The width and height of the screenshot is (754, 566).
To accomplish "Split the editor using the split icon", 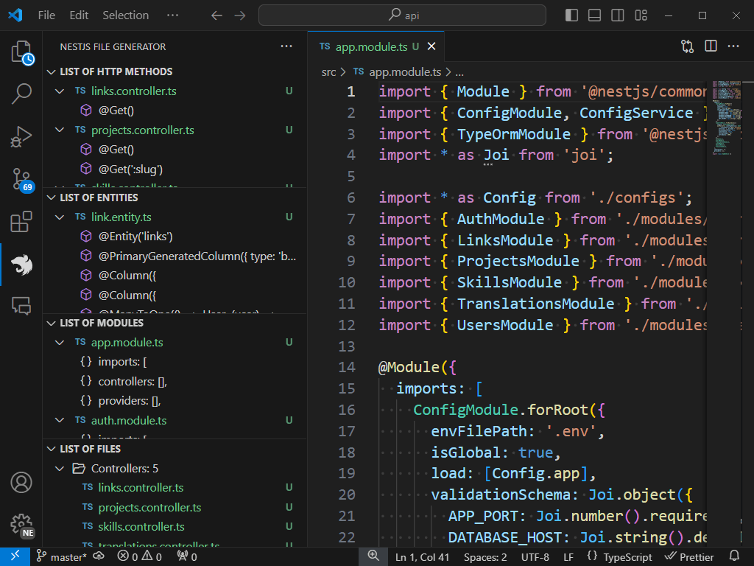I will tap(710, 46).
